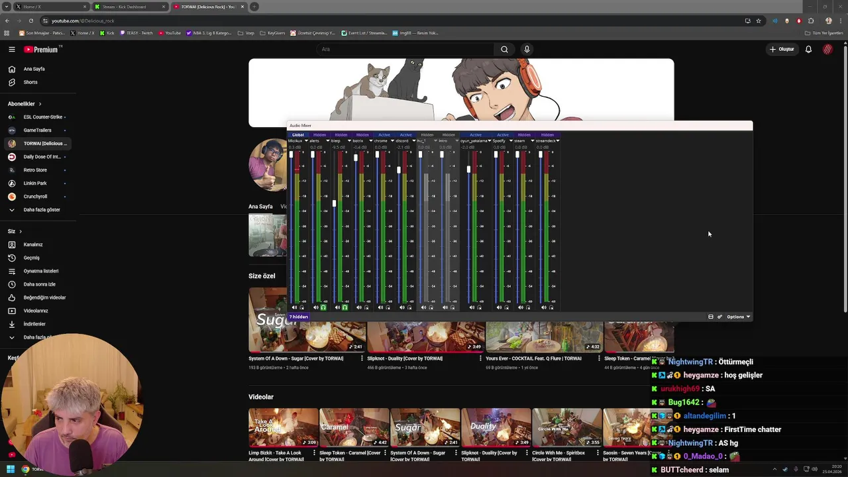Open YouTube hamburger guide menu

tap(11, 49)
